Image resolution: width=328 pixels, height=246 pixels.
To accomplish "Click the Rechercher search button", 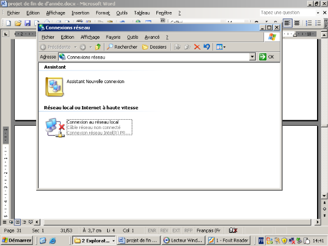I will pos(122,47).
